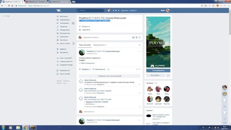Open the link in the second comment
This screenshot has width=231, height=130.
(97, 91)
